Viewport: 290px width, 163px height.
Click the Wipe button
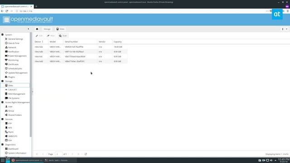51,36
